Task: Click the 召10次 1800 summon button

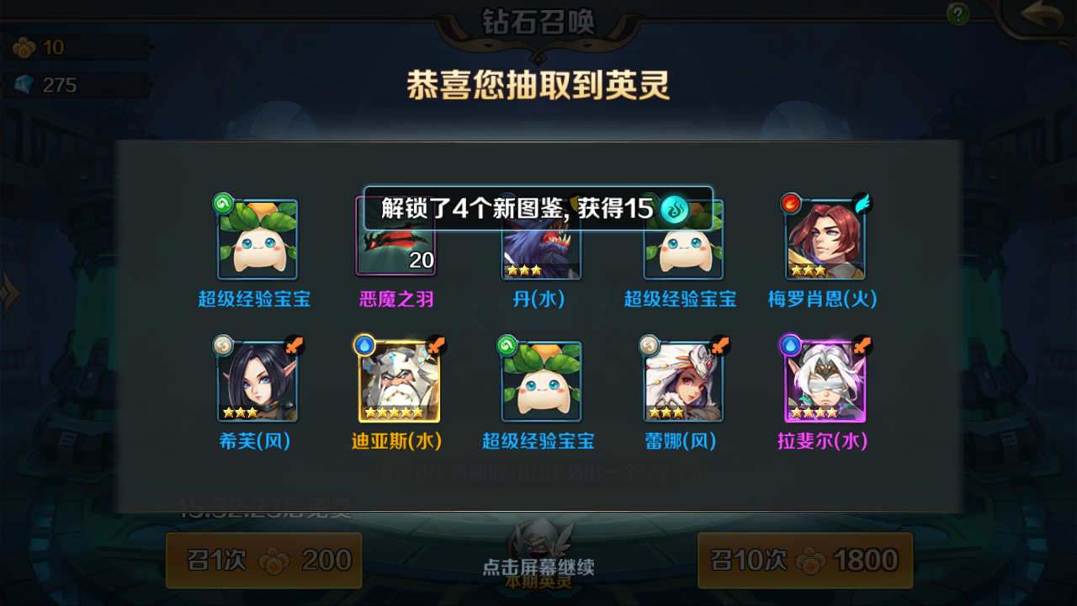Action: [x=805, y=561]
